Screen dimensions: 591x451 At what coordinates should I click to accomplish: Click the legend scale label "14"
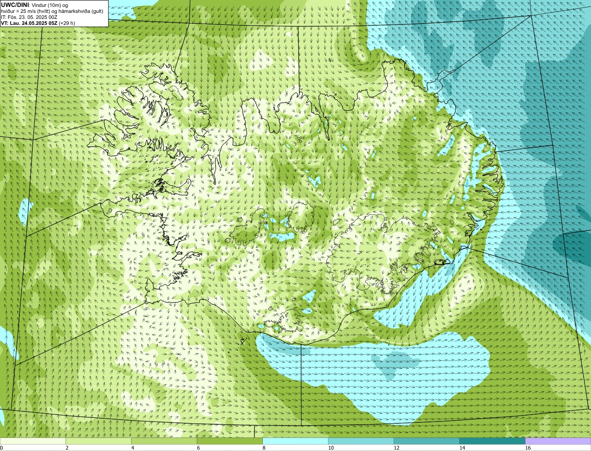tap(462, 448)
